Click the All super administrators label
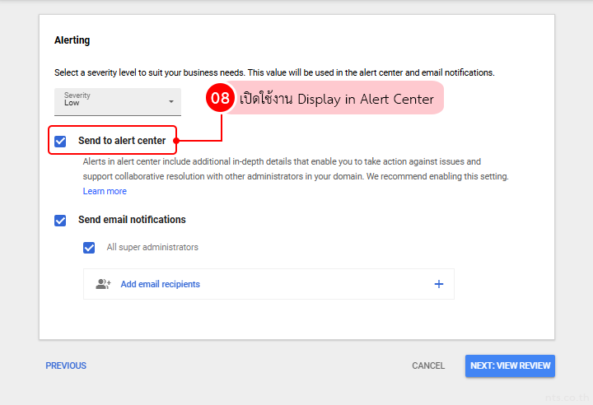This screenshot has height=405, width=593. pos(152,247)
